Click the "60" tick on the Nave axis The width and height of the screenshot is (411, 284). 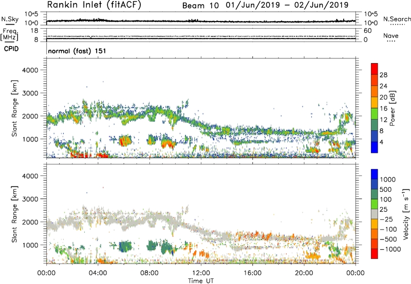click(x=368, y=31)
